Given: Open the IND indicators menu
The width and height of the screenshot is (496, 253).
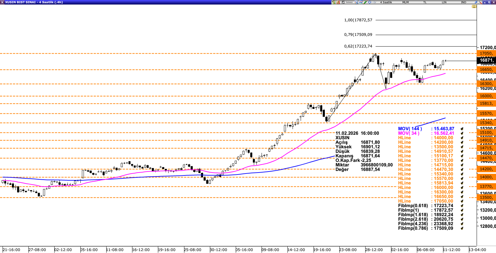Looking at the screenshot, I should tap(463, 2).
